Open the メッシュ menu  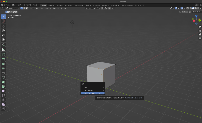click(48, 8)
